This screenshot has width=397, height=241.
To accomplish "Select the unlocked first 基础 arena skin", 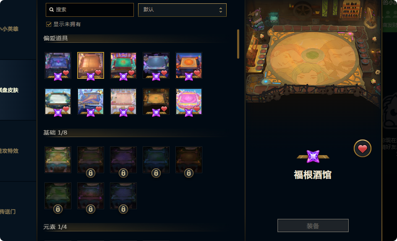I will [x=58, y=160].
